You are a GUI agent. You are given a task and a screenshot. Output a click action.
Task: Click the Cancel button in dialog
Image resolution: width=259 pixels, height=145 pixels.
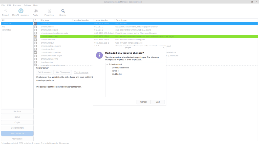143,102
